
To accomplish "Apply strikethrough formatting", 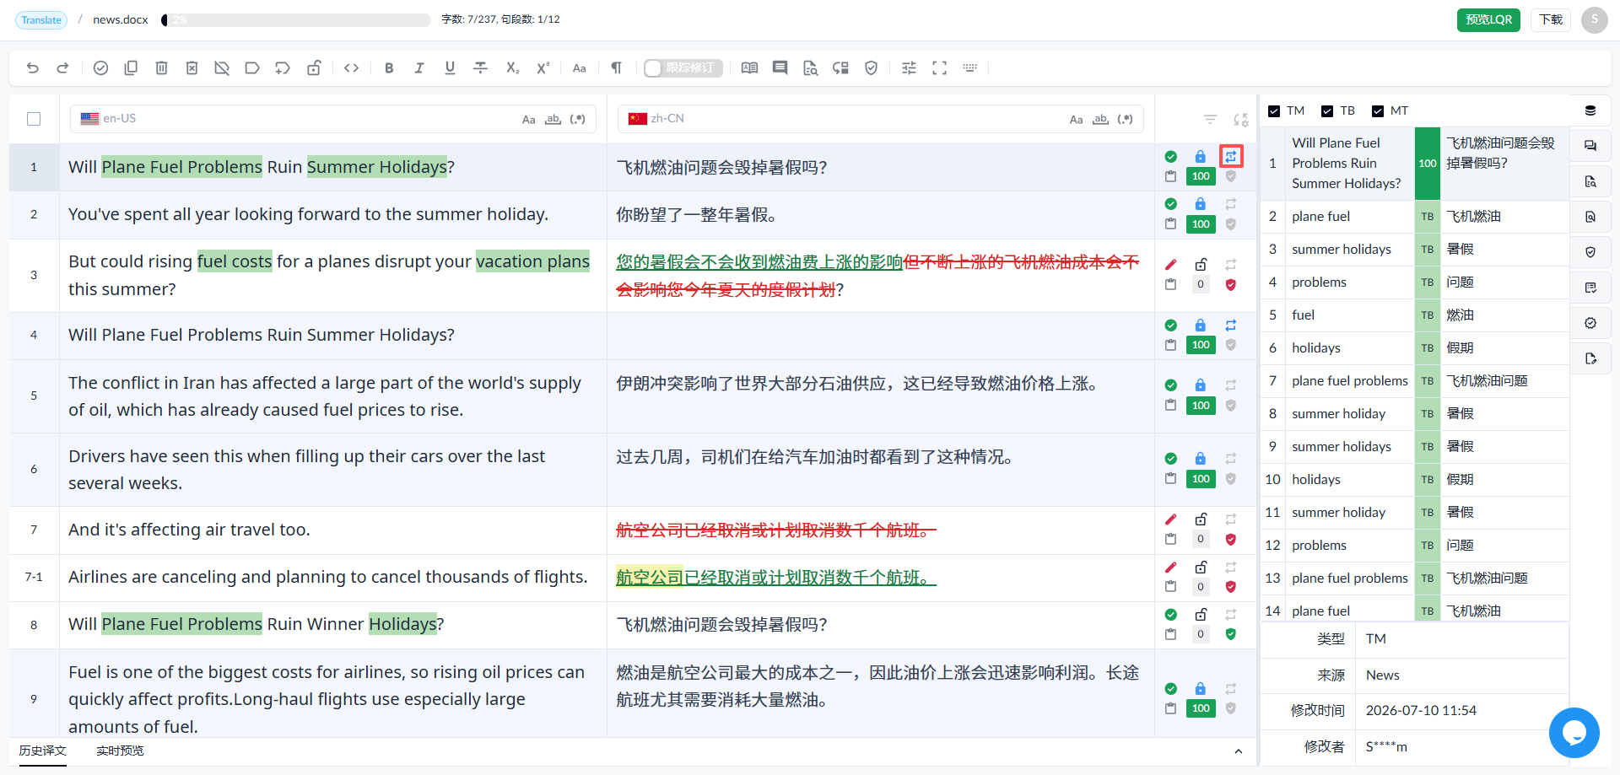I will click(480, 68).
